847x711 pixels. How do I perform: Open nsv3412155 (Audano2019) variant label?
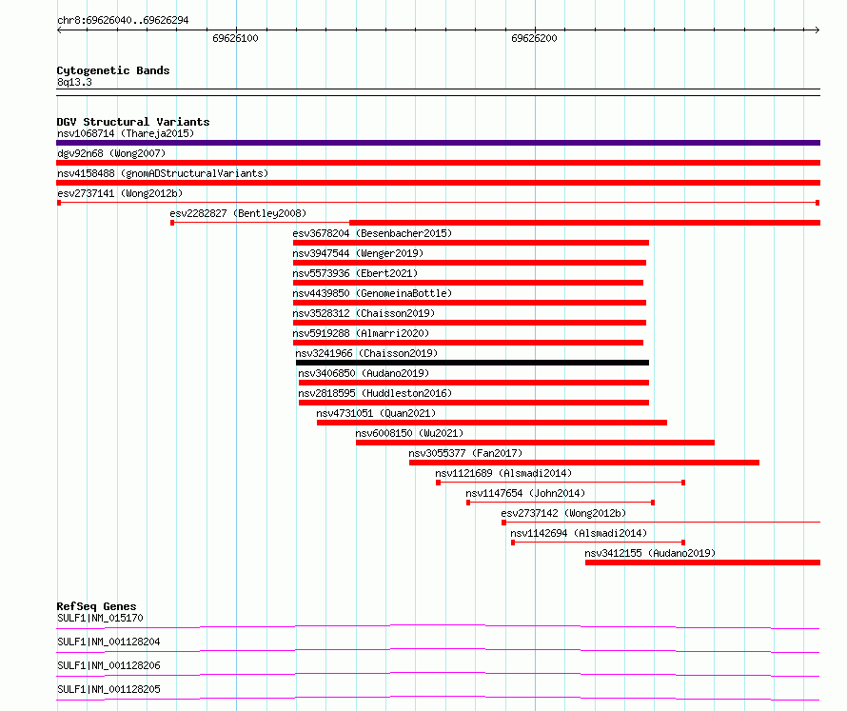650,553
